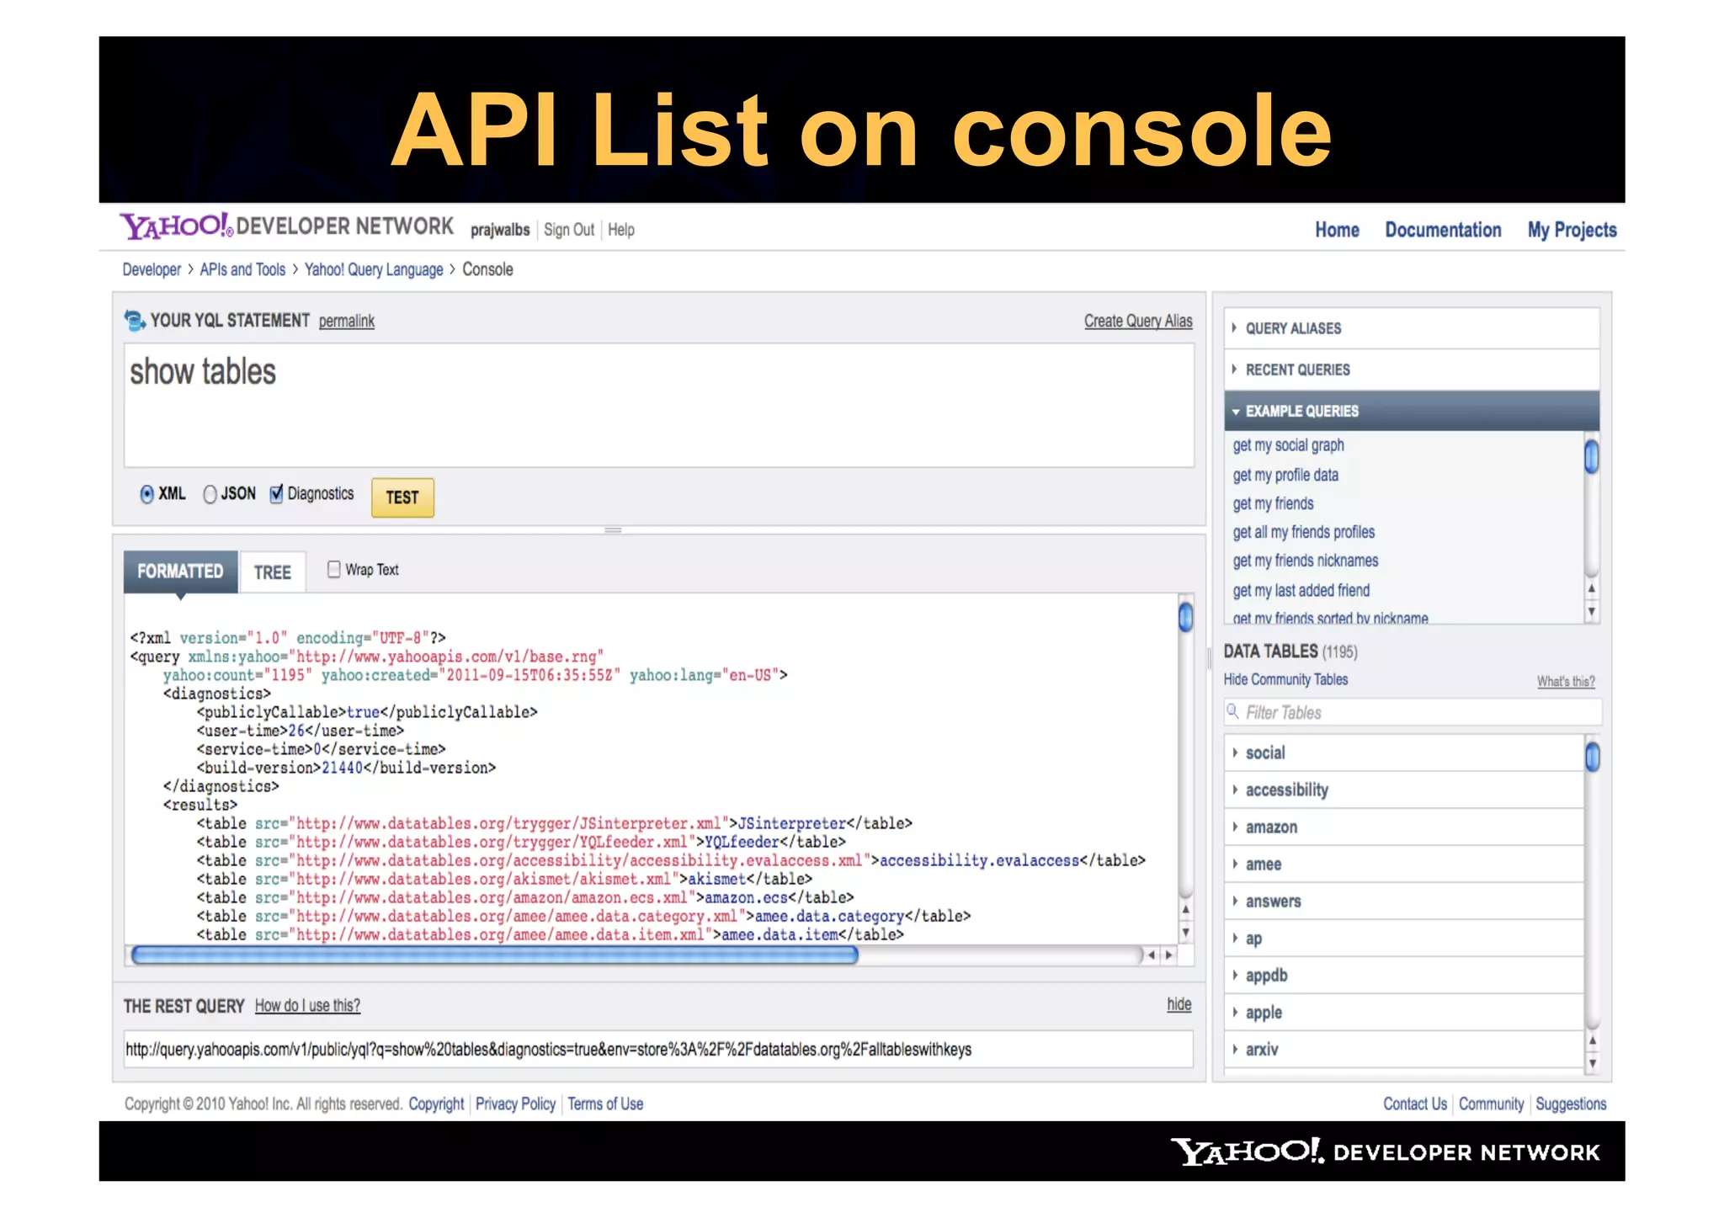This screenshot has width=1724, height=1218.
Task: Open the Terms of Use footer link
Action: pos(605,1104)
